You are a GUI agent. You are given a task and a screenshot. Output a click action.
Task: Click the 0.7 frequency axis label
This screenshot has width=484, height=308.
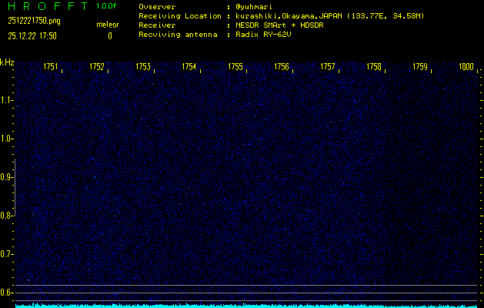click(x=7, y=254)
